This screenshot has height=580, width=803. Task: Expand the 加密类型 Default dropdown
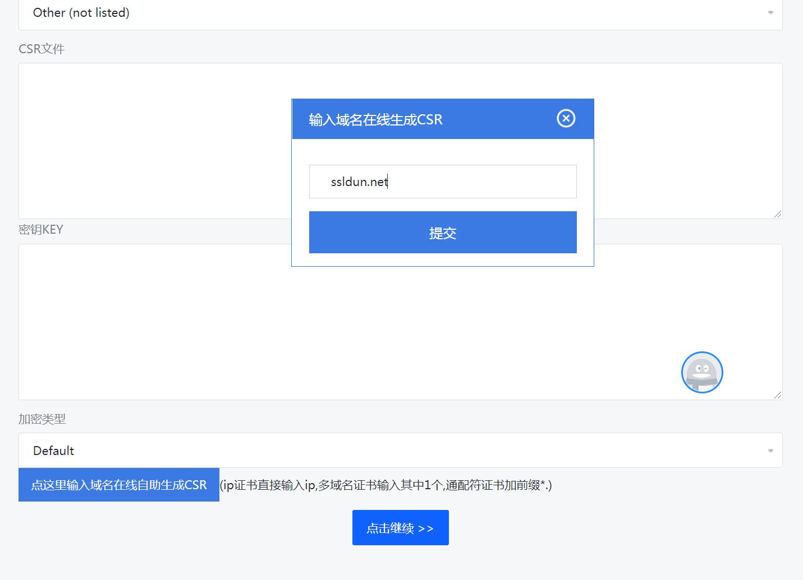click(393, 451)
